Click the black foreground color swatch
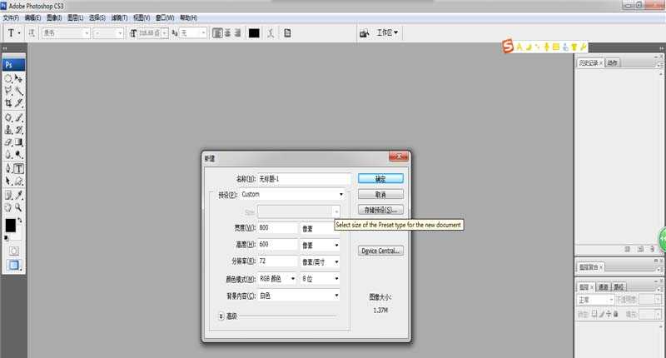Viewport: 666px width, 358px height. coord(10,226)
